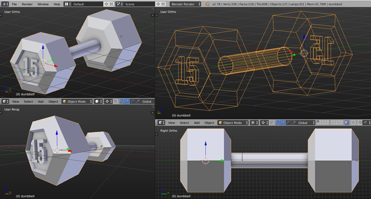Screen dimensions: 371x199
Task: Add a new screen layout
Action: 106,4
